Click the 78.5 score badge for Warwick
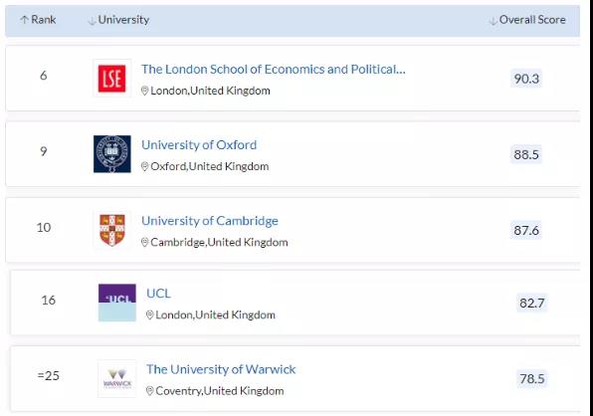This screenshot has height=416, width=593. point(531,378)
